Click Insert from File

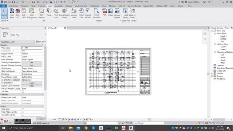96,13
